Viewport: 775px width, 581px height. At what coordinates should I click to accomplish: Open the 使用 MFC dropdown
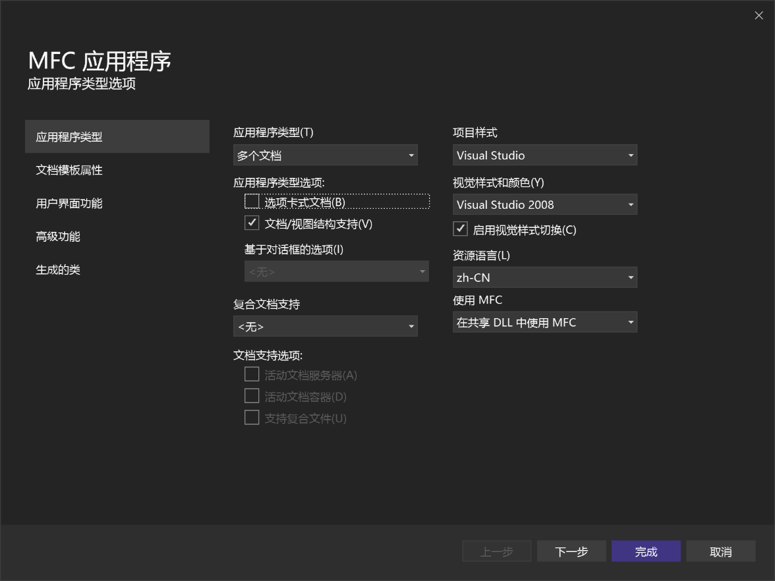[x=545, y=322]
